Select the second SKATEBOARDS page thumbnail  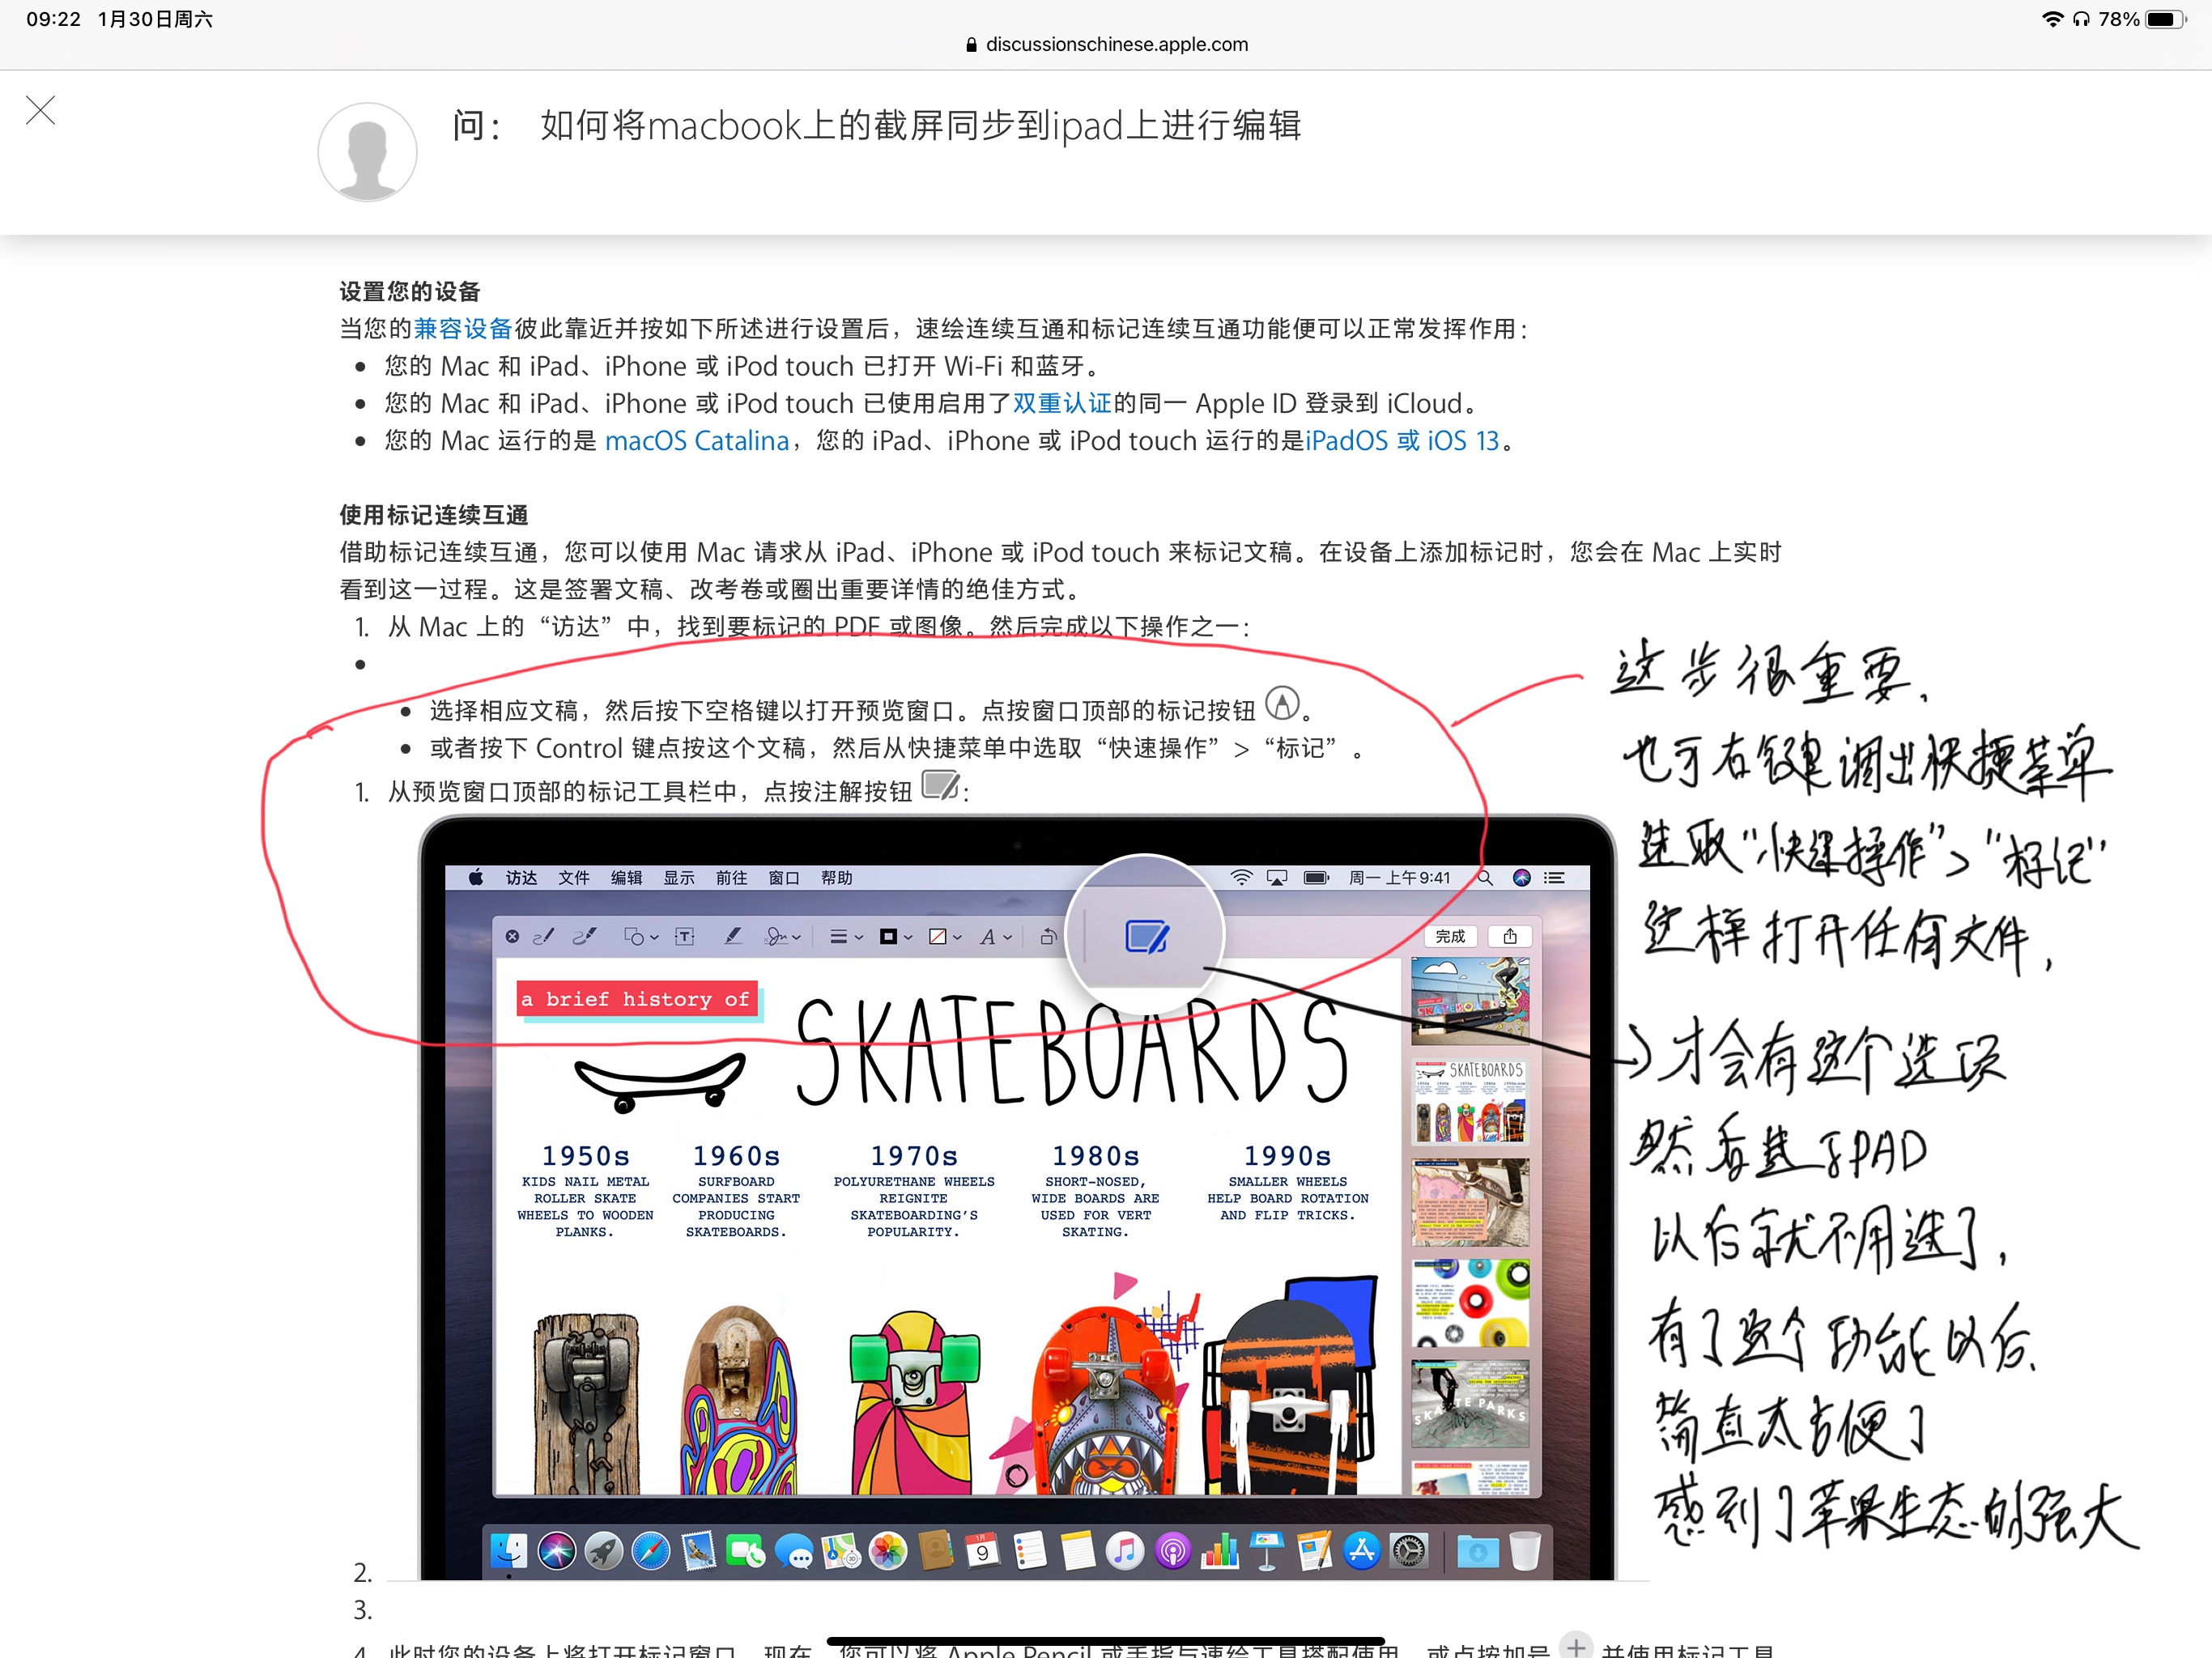[1469, 1102]
